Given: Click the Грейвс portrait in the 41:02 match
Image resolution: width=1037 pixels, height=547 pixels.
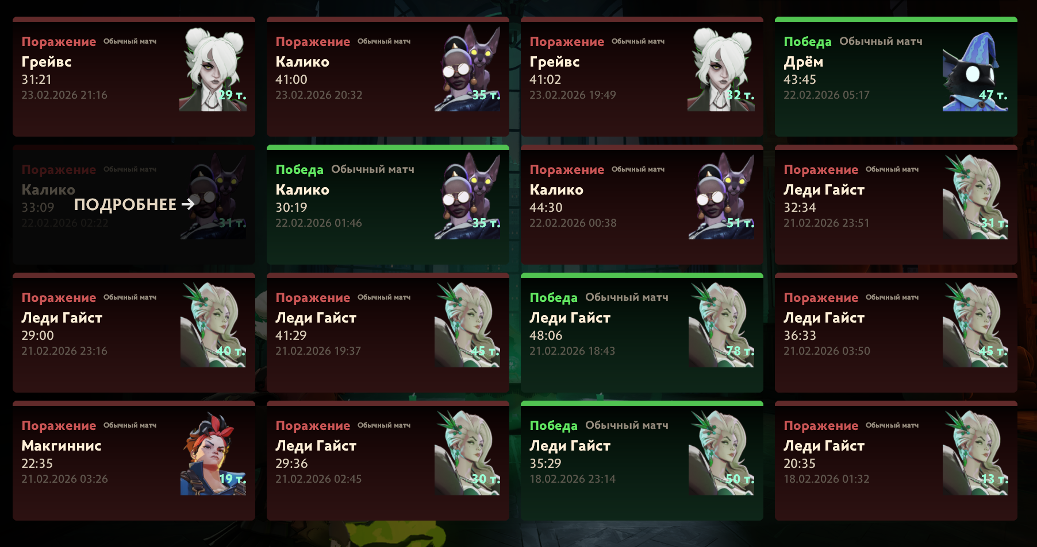Looking at the screenshot, I should click(x=721, y=69).
